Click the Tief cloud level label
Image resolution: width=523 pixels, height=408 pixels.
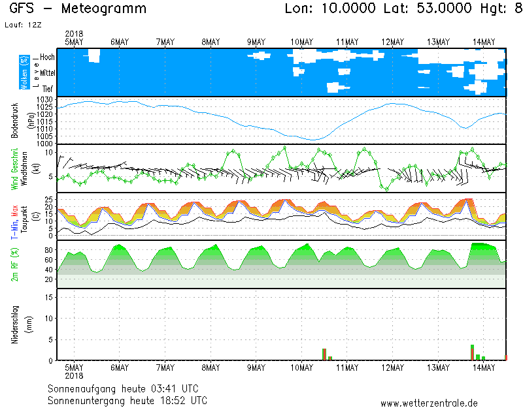point(48,87)
